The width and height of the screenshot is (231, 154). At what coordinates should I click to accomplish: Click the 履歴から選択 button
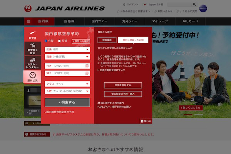pyautogui.click(x=81, y=41)
